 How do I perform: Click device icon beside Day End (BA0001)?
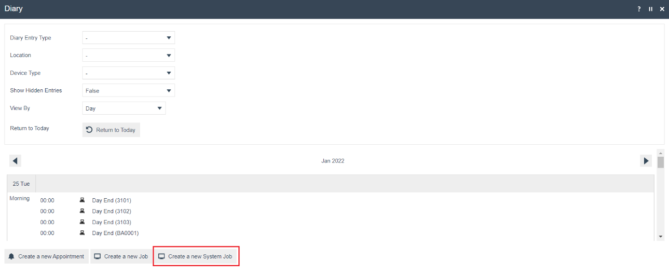pyautogui.click(x=82, y=233)
